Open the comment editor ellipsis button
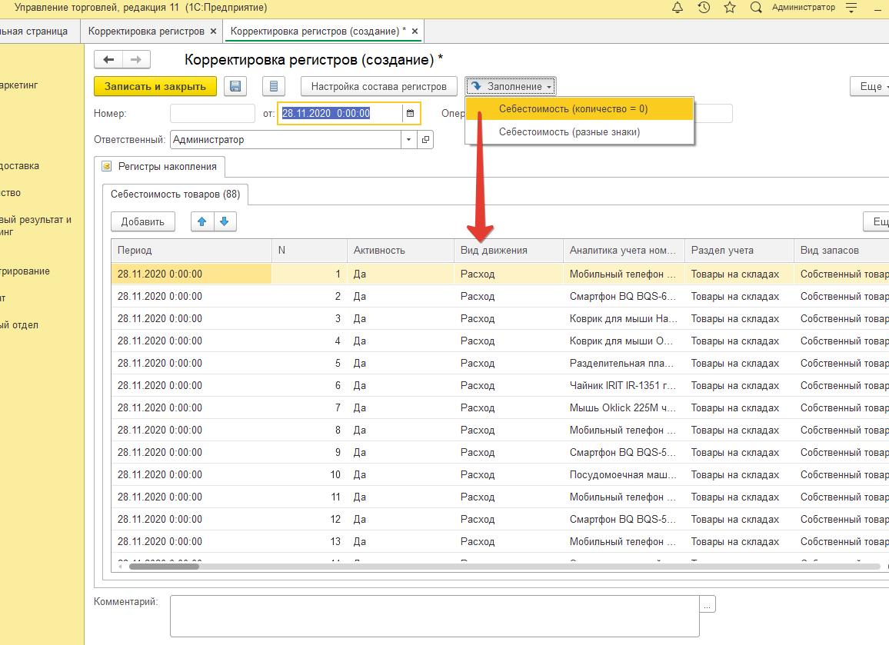889x645 pixels. tap(707, 604)
